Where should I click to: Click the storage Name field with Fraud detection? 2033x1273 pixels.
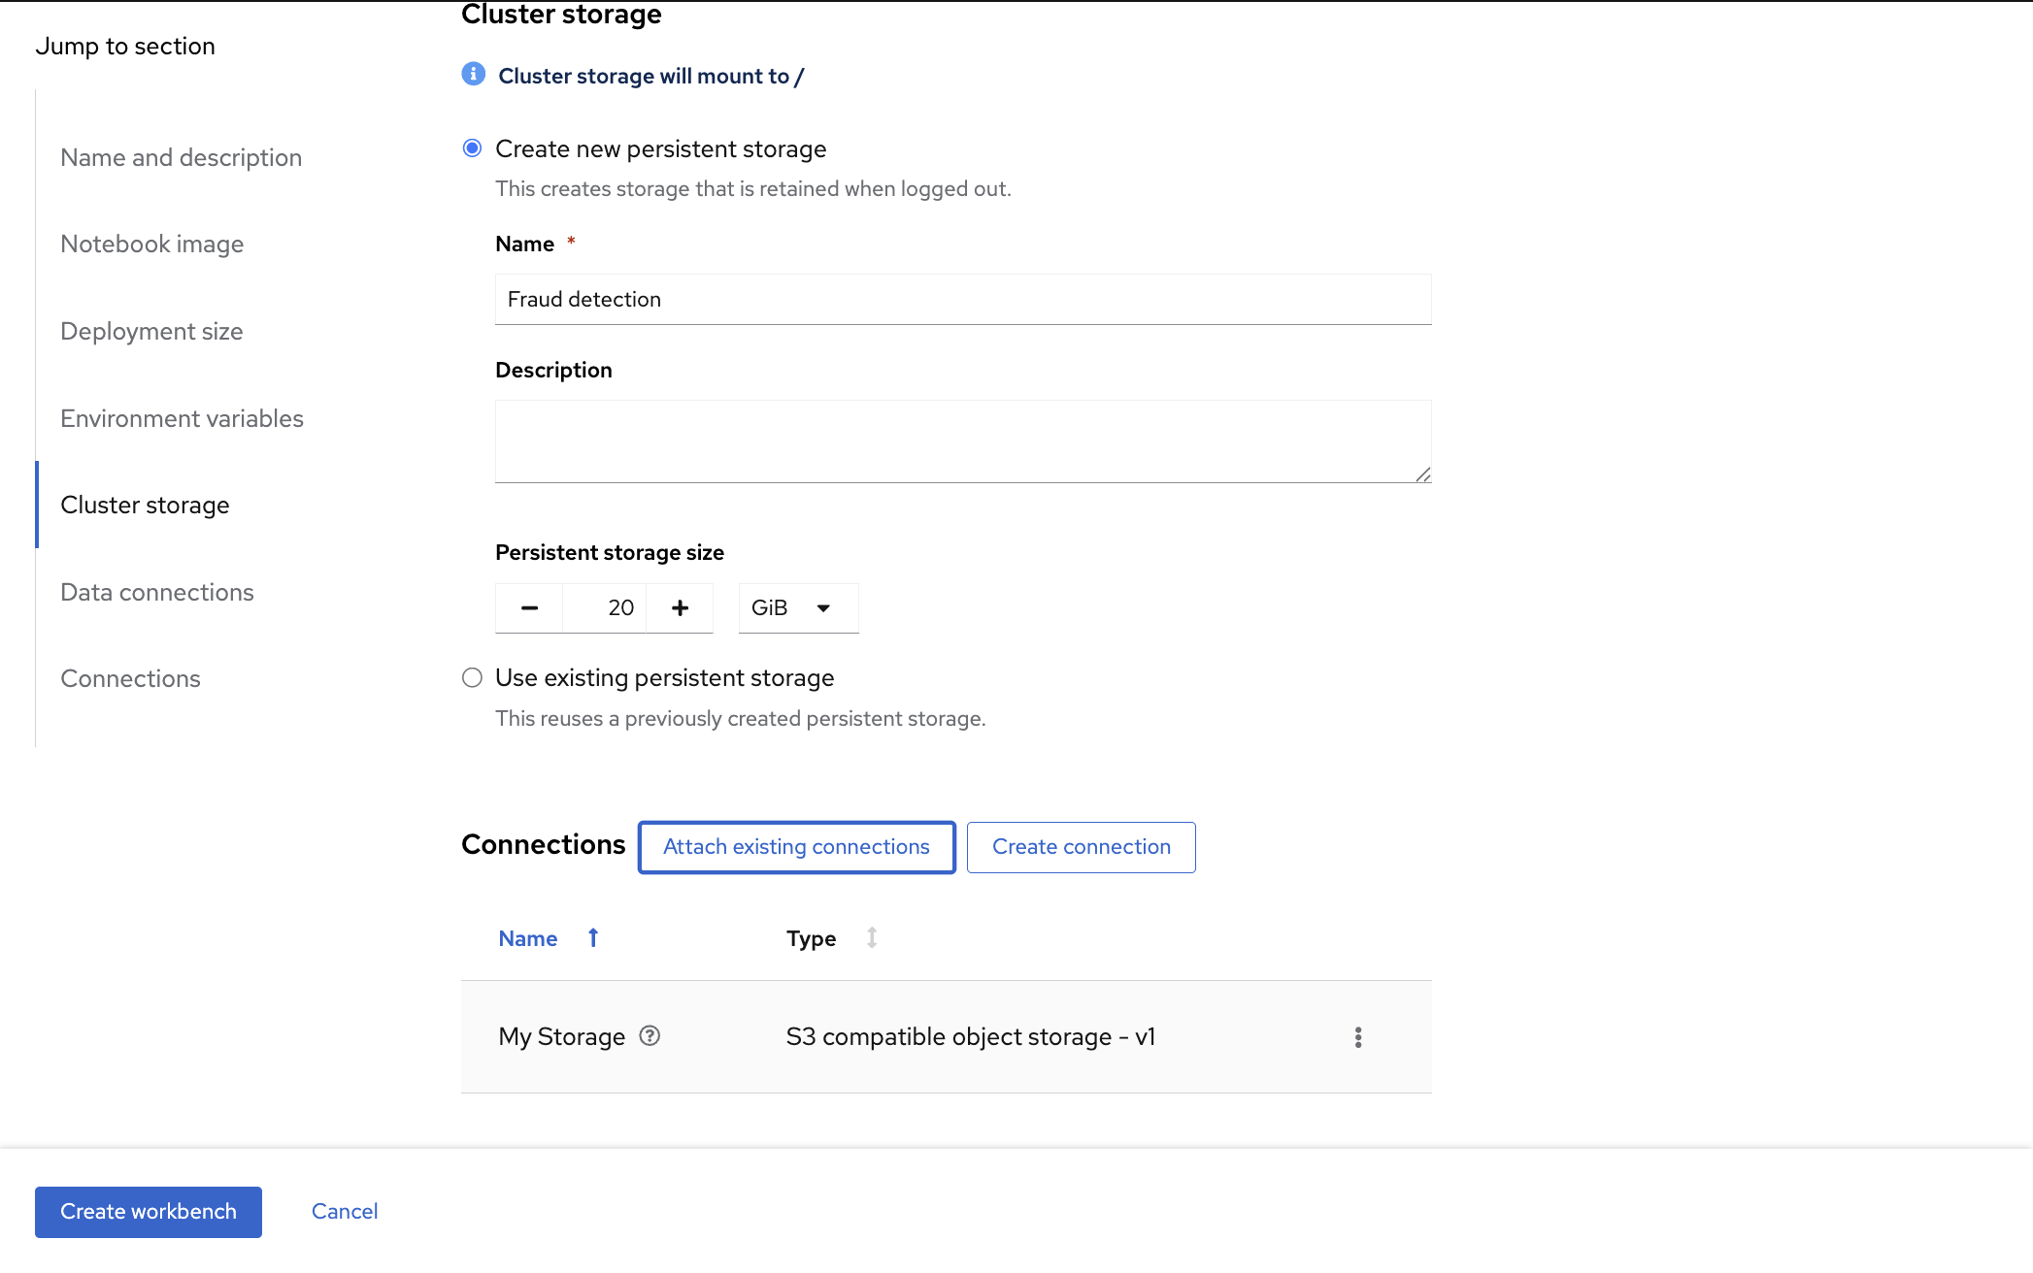coord(962,299)
